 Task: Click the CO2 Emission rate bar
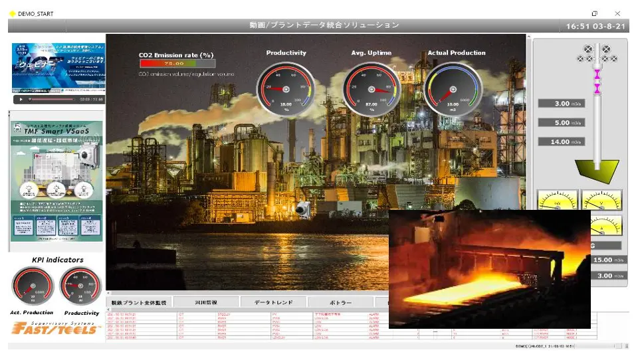pyautogui.click(x=177, y=64)
